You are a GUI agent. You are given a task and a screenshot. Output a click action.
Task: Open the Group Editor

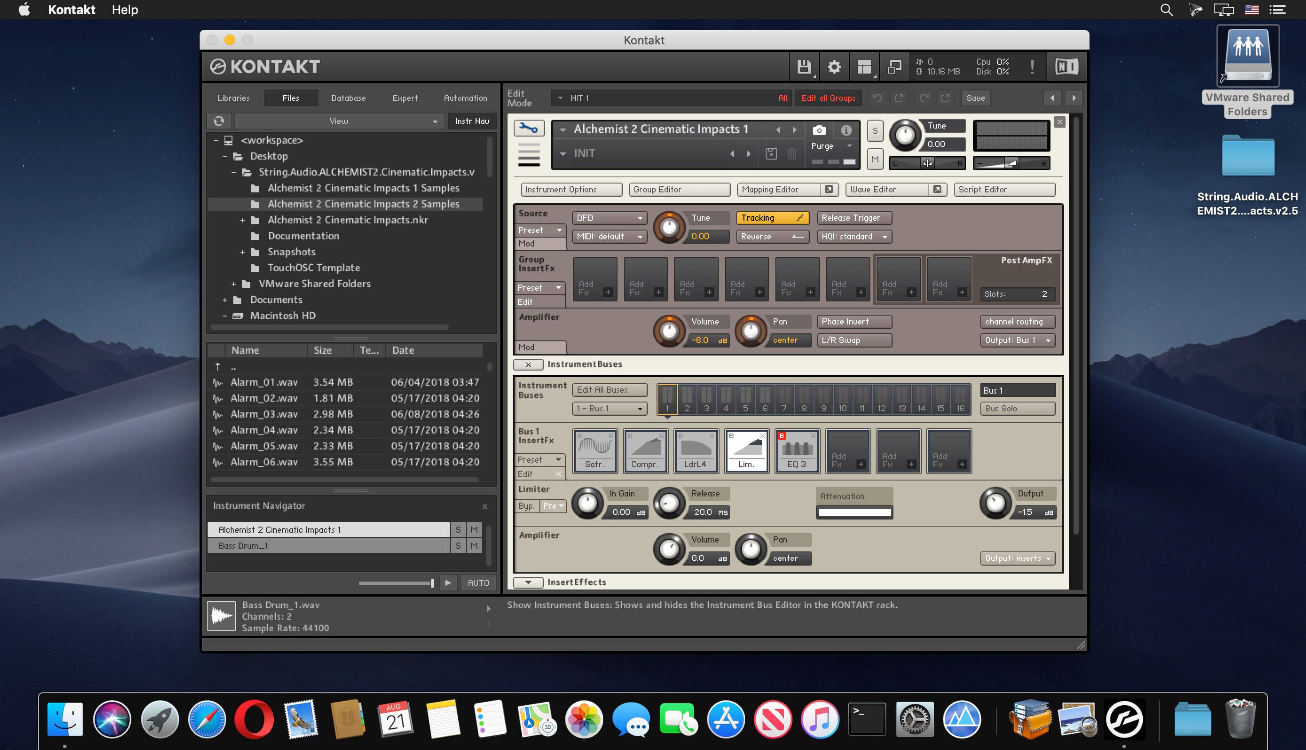pos(679,190)
